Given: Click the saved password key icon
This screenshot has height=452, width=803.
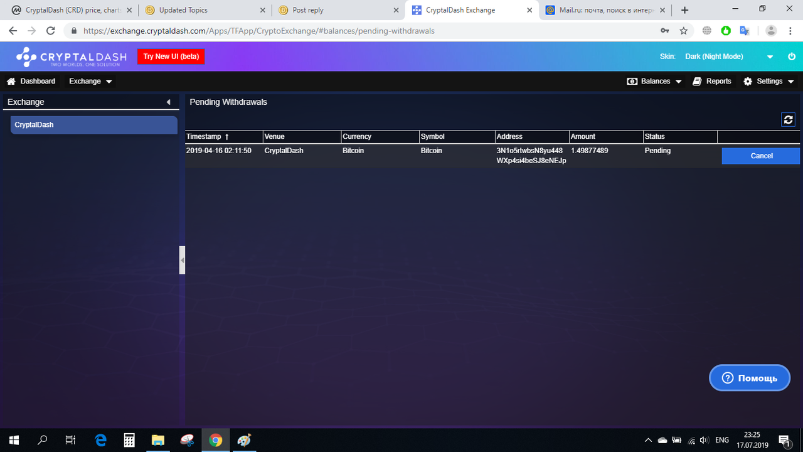Looking at the screenshot, I should click(x=665, y=31).
